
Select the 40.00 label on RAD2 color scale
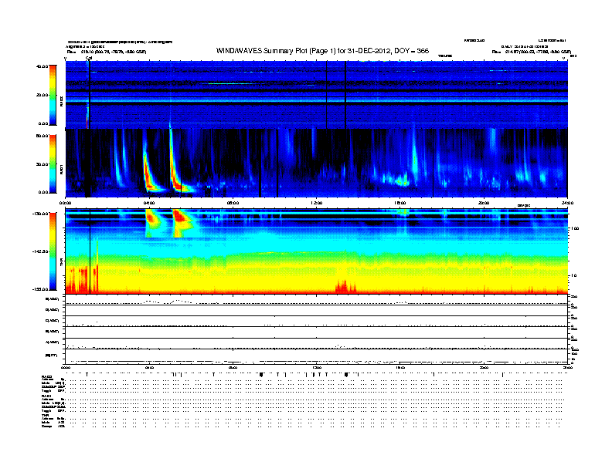pyautogui.click(x=42, y=66)
